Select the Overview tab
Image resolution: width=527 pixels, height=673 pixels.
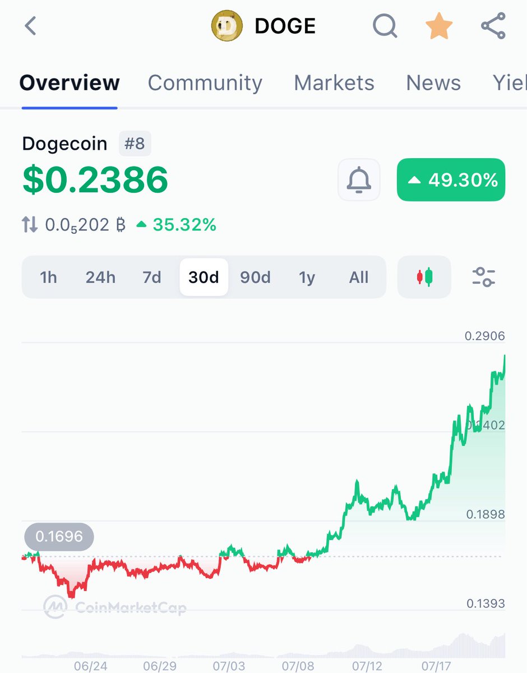(x=70, y=83)
